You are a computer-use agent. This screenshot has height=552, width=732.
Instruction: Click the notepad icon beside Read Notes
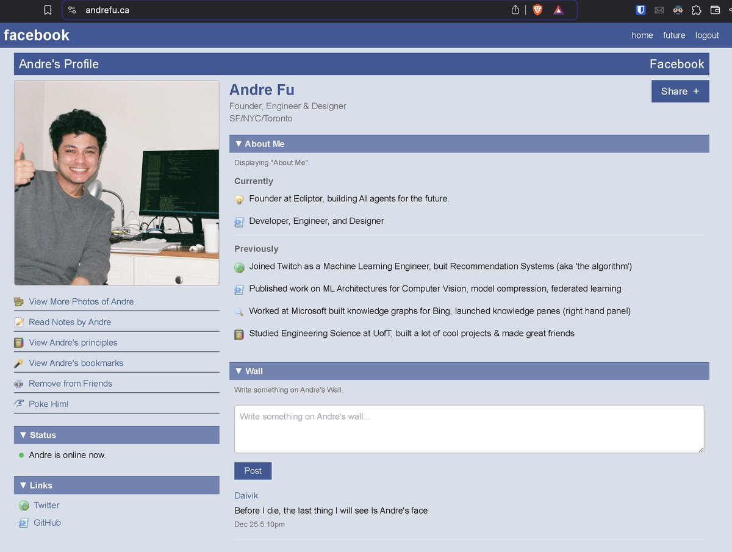coord(19,322)
